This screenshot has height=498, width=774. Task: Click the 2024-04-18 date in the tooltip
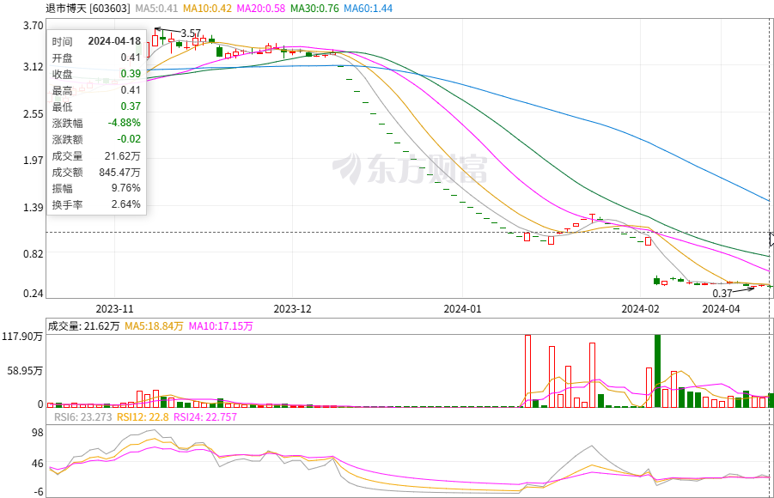coord(114,41)
